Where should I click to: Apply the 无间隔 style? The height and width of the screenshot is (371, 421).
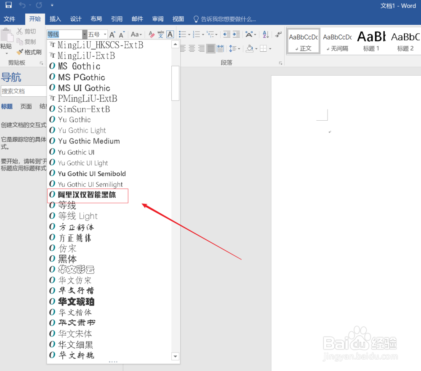click(x=338, y=41)
